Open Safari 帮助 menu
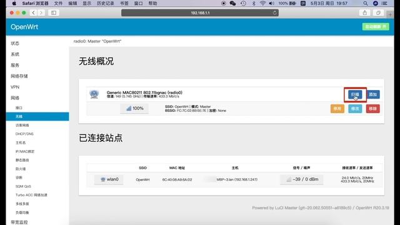The width and height of the screenshot is (400, 225). click(x=152, y=3)
